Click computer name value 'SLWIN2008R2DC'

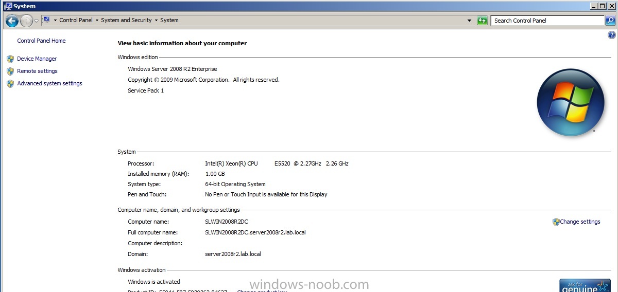[227, 222]
